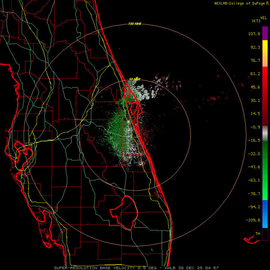Click the 100 NMI range ring label
Viewport: 270px width, 270px height.
click(x=135, y=24)
